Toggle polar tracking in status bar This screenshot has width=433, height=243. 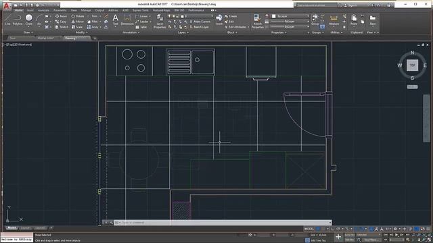point(338,229)
